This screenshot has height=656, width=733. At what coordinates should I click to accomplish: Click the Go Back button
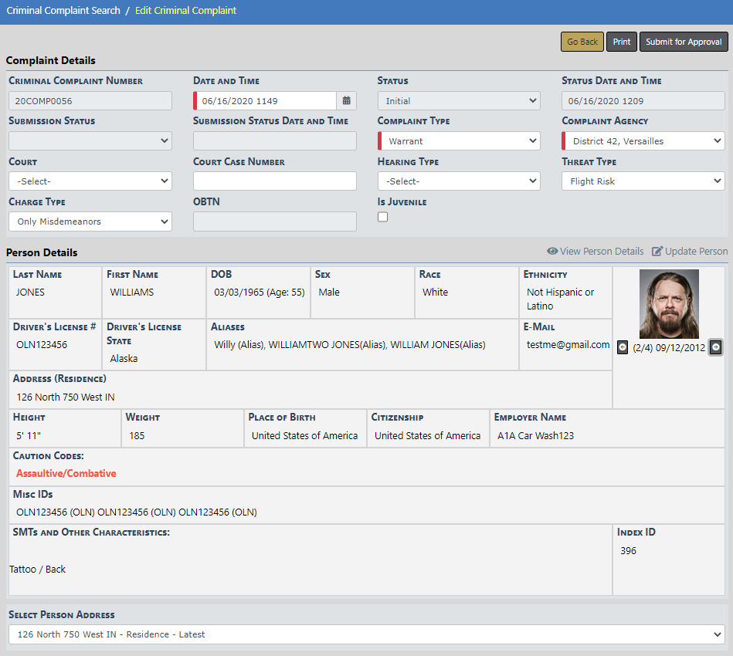(582, 42)
